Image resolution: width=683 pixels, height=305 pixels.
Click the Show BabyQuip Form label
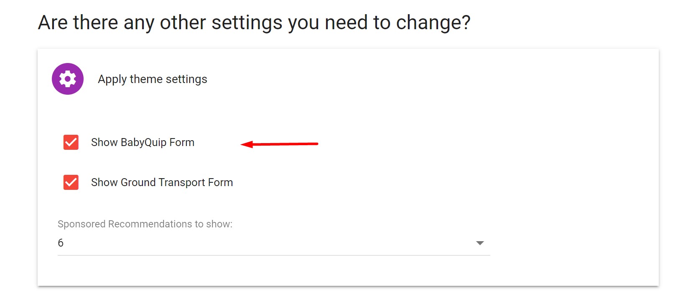pyautogui.click(x=143, y=142)
